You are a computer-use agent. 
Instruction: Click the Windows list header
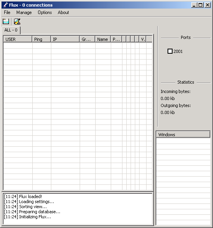click(183, 135)
